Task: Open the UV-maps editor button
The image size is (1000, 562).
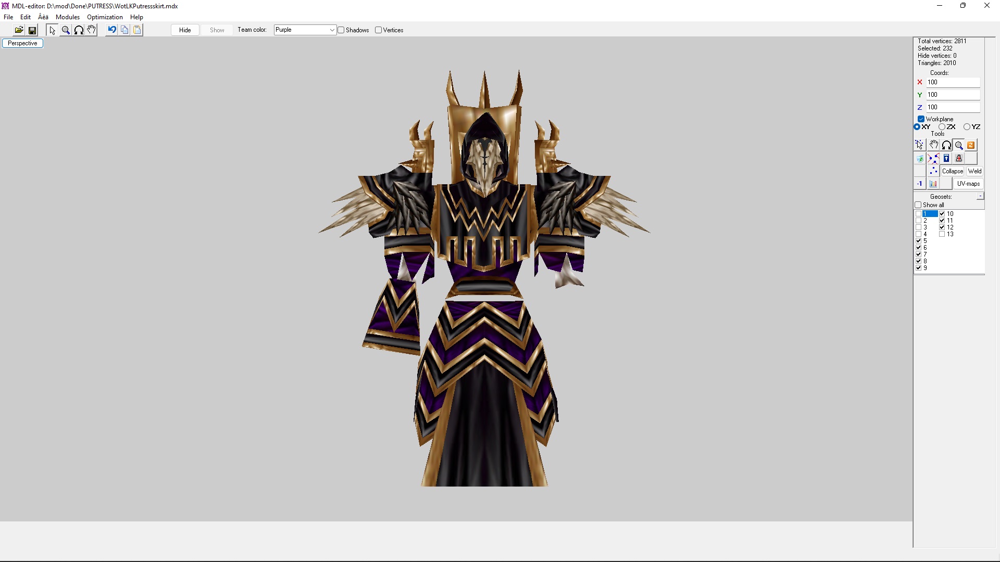Action: tap(968, 184)
